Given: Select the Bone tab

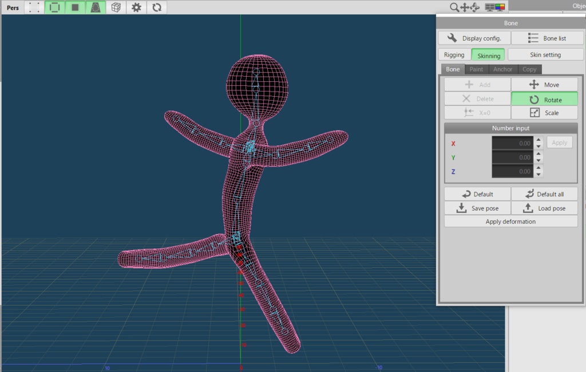Looking at the screenshot, I should tap(453, 69).
